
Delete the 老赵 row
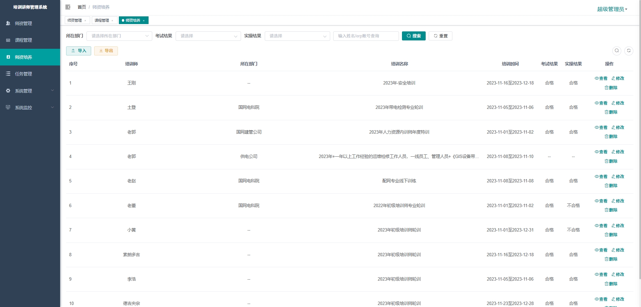(611, 186)
